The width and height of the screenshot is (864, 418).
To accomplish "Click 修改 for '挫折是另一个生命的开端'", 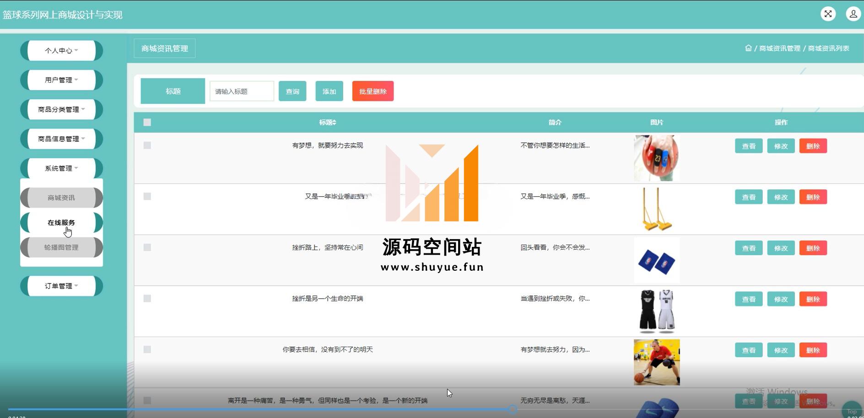I will tap(781, 299).
